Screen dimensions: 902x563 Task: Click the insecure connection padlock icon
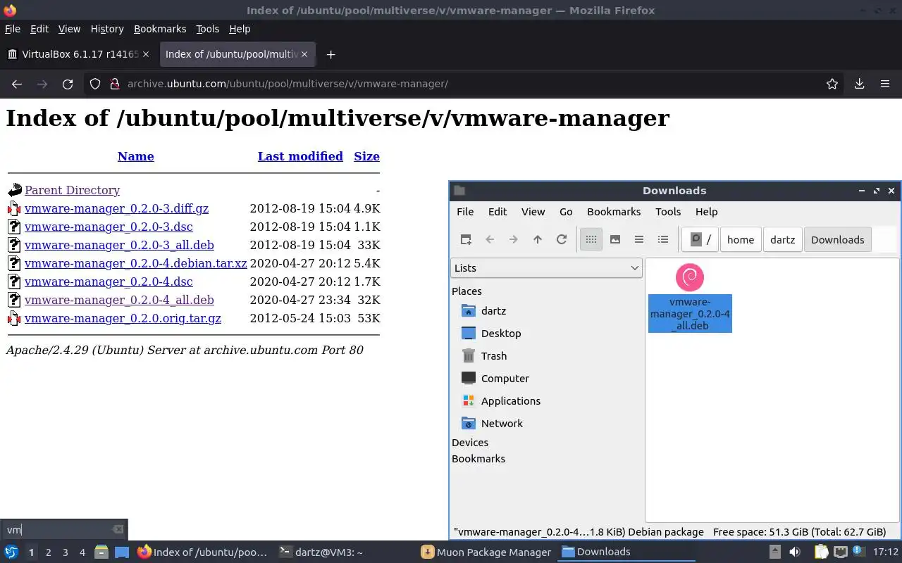(114, 84)
